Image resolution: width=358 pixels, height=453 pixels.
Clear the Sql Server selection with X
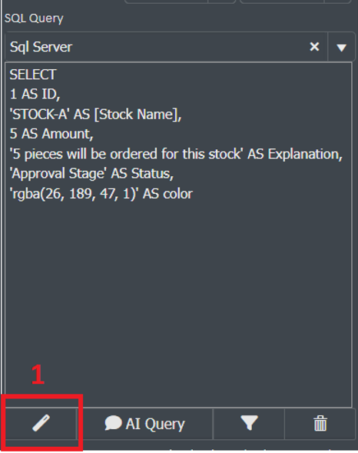pyautogui.click(x=314, y=46)
